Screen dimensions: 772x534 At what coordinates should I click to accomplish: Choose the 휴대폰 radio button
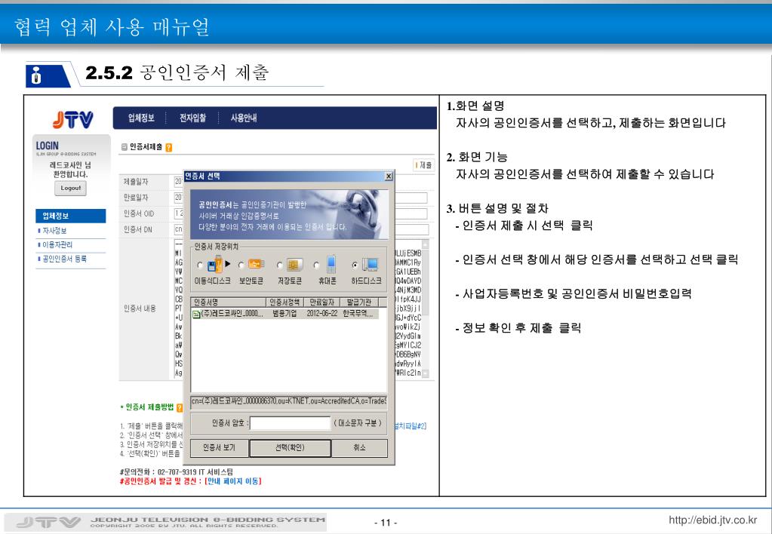[317, 265]
